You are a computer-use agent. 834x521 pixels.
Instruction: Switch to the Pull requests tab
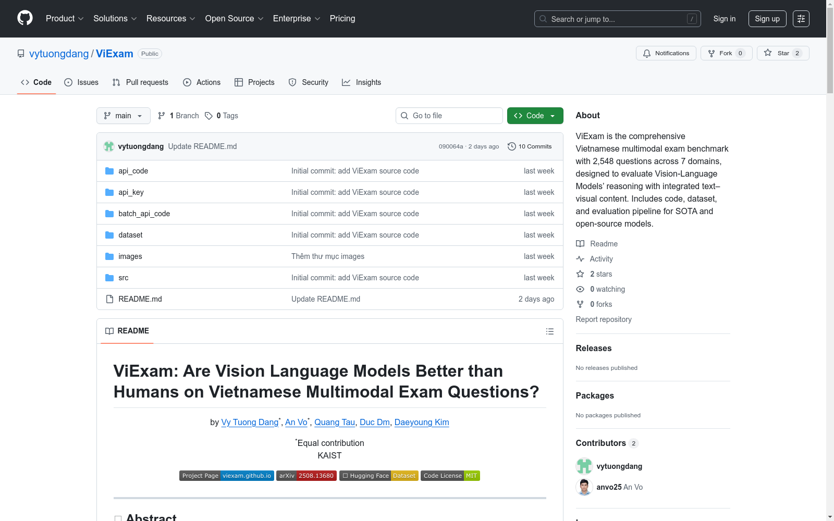coord(140,82)
